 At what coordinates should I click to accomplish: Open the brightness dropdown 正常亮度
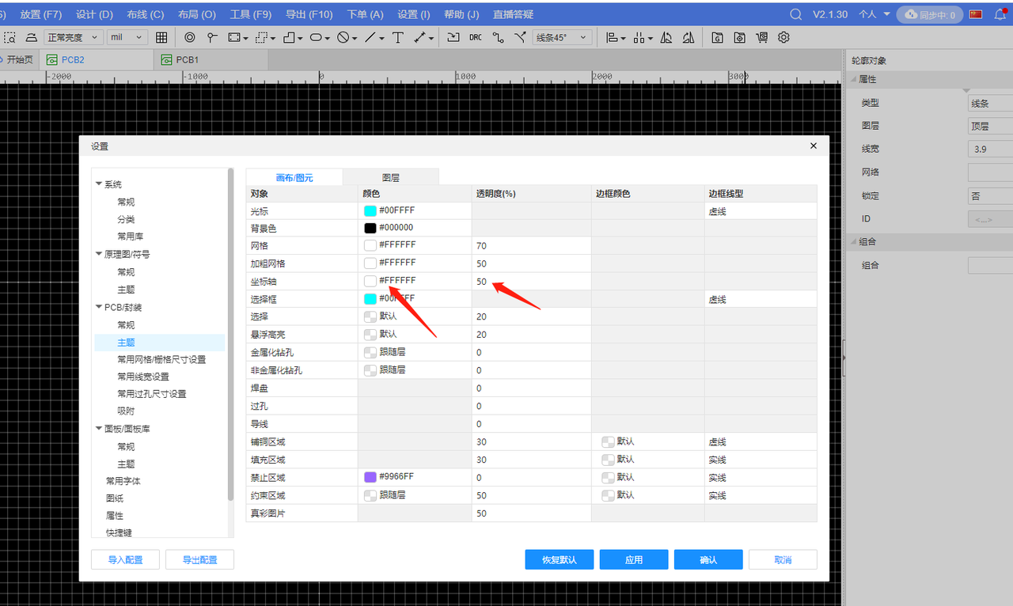(x=74, y=37)
